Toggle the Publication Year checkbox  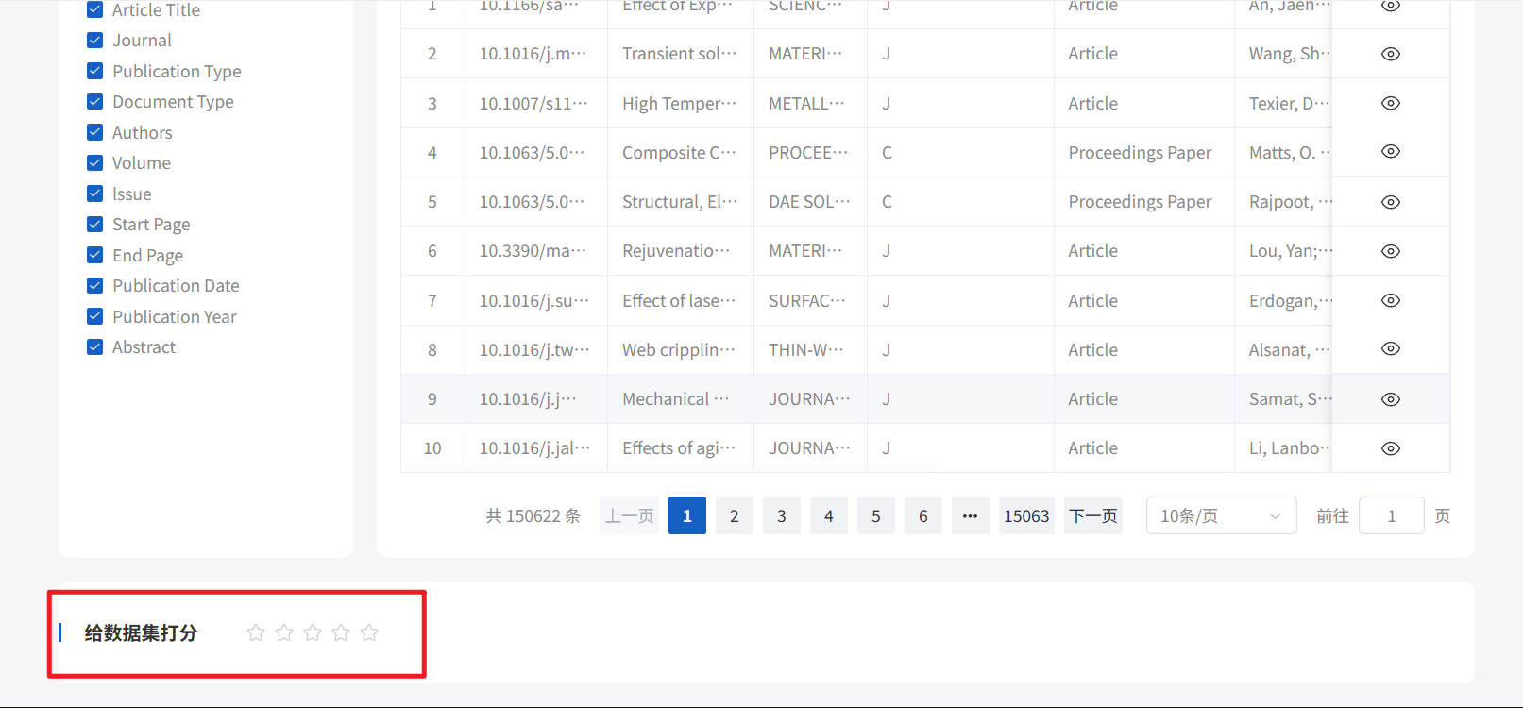(x=95, y=316)
